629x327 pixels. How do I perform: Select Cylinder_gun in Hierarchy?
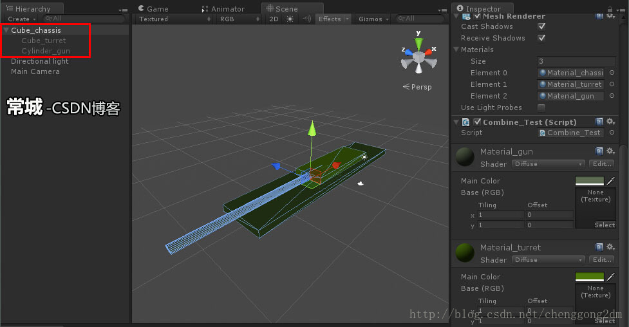46,51
